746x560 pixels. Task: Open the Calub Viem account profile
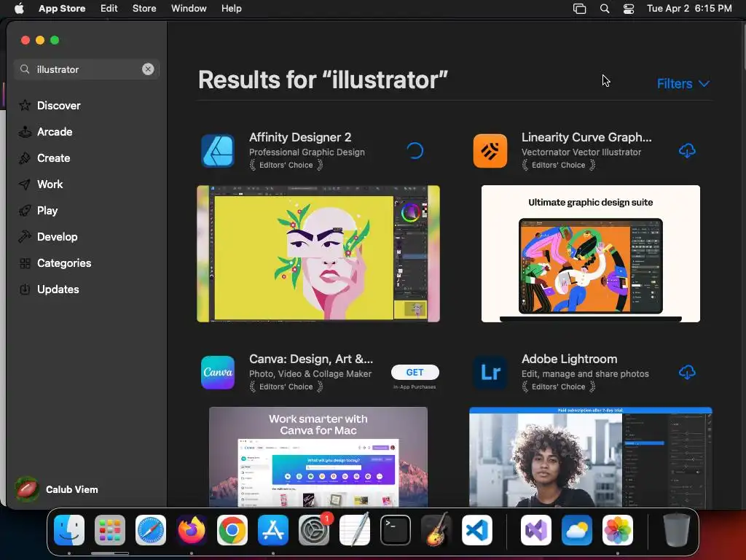click(57, 489)
